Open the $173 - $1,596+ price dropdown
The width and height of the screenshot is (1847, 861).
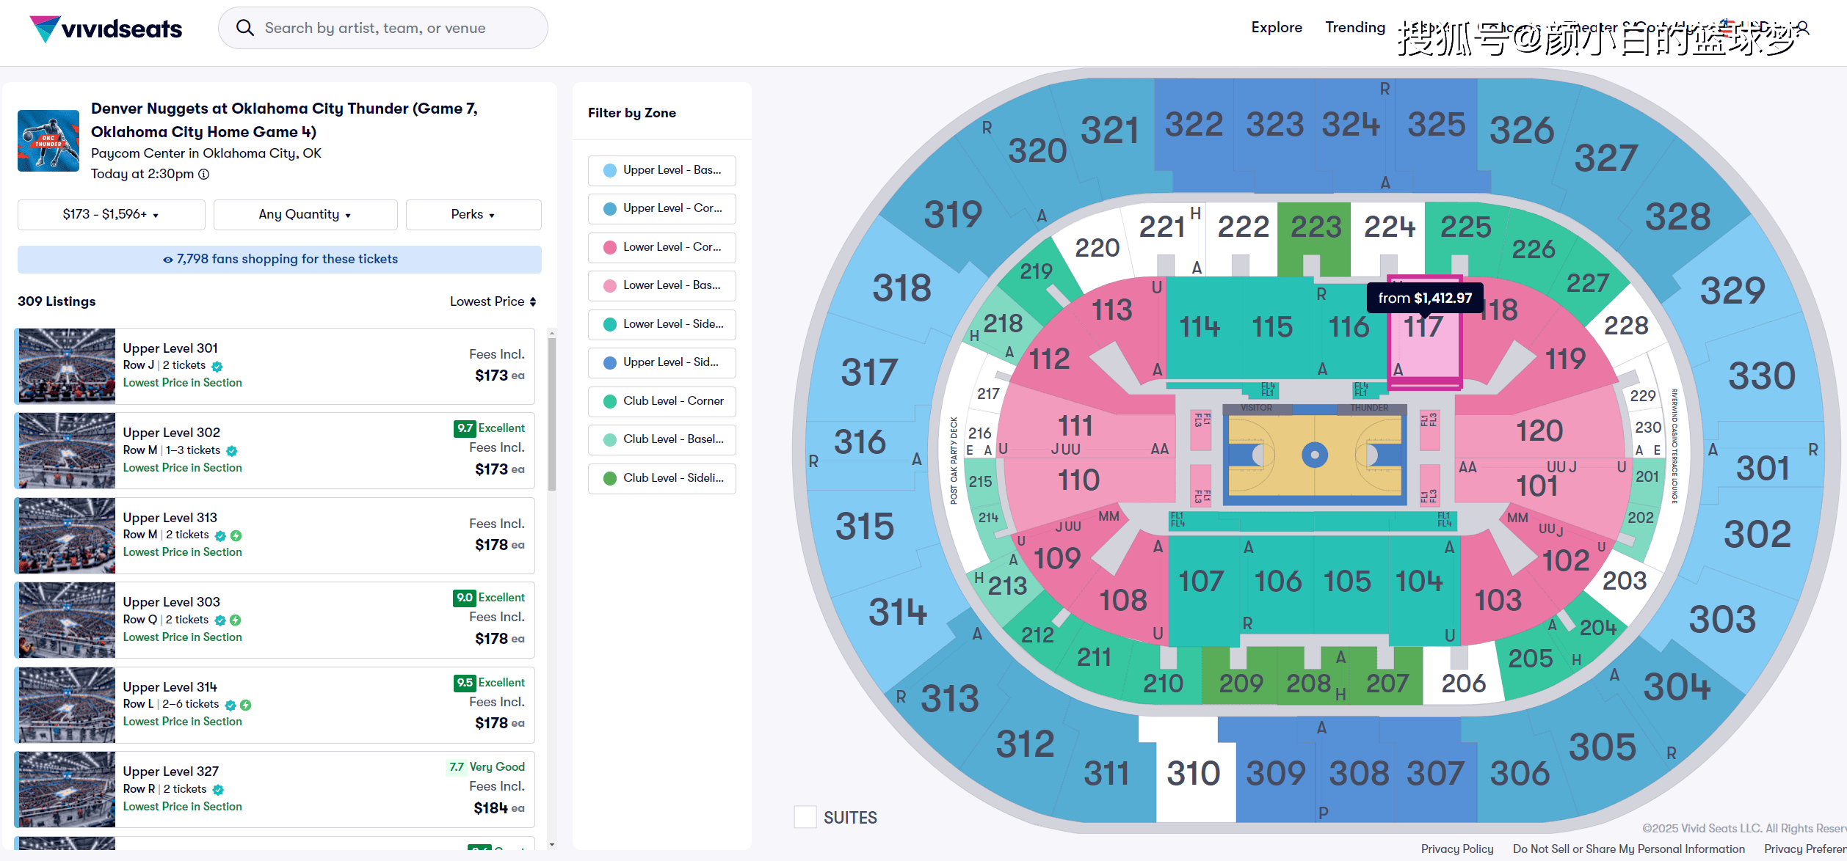click(111, 215)
